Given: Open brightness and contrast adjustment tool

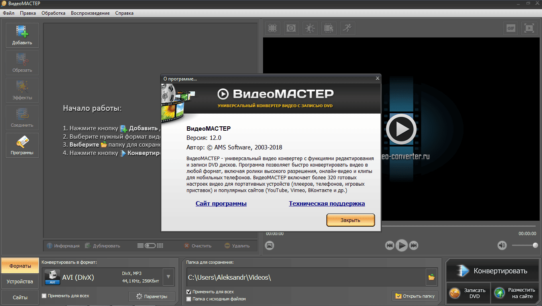Looking at the screenshot, I should 310,28.
